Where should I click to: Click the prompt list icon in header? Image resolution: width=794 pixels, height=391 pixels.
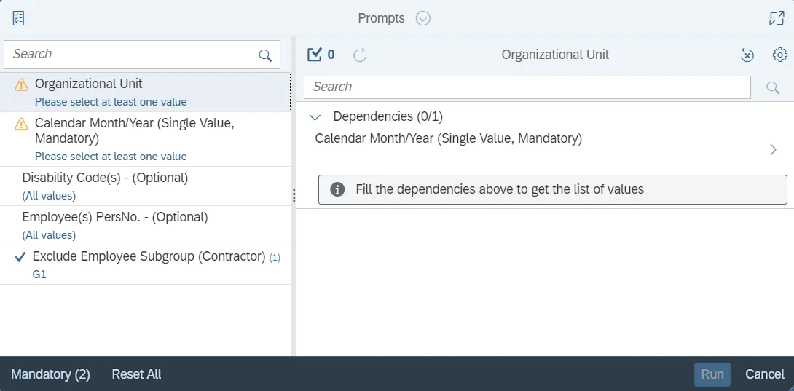19,18
